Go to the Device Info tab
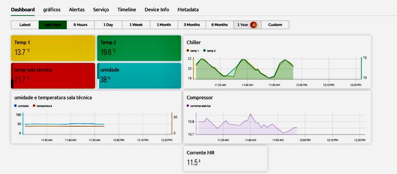 [157, 10]
